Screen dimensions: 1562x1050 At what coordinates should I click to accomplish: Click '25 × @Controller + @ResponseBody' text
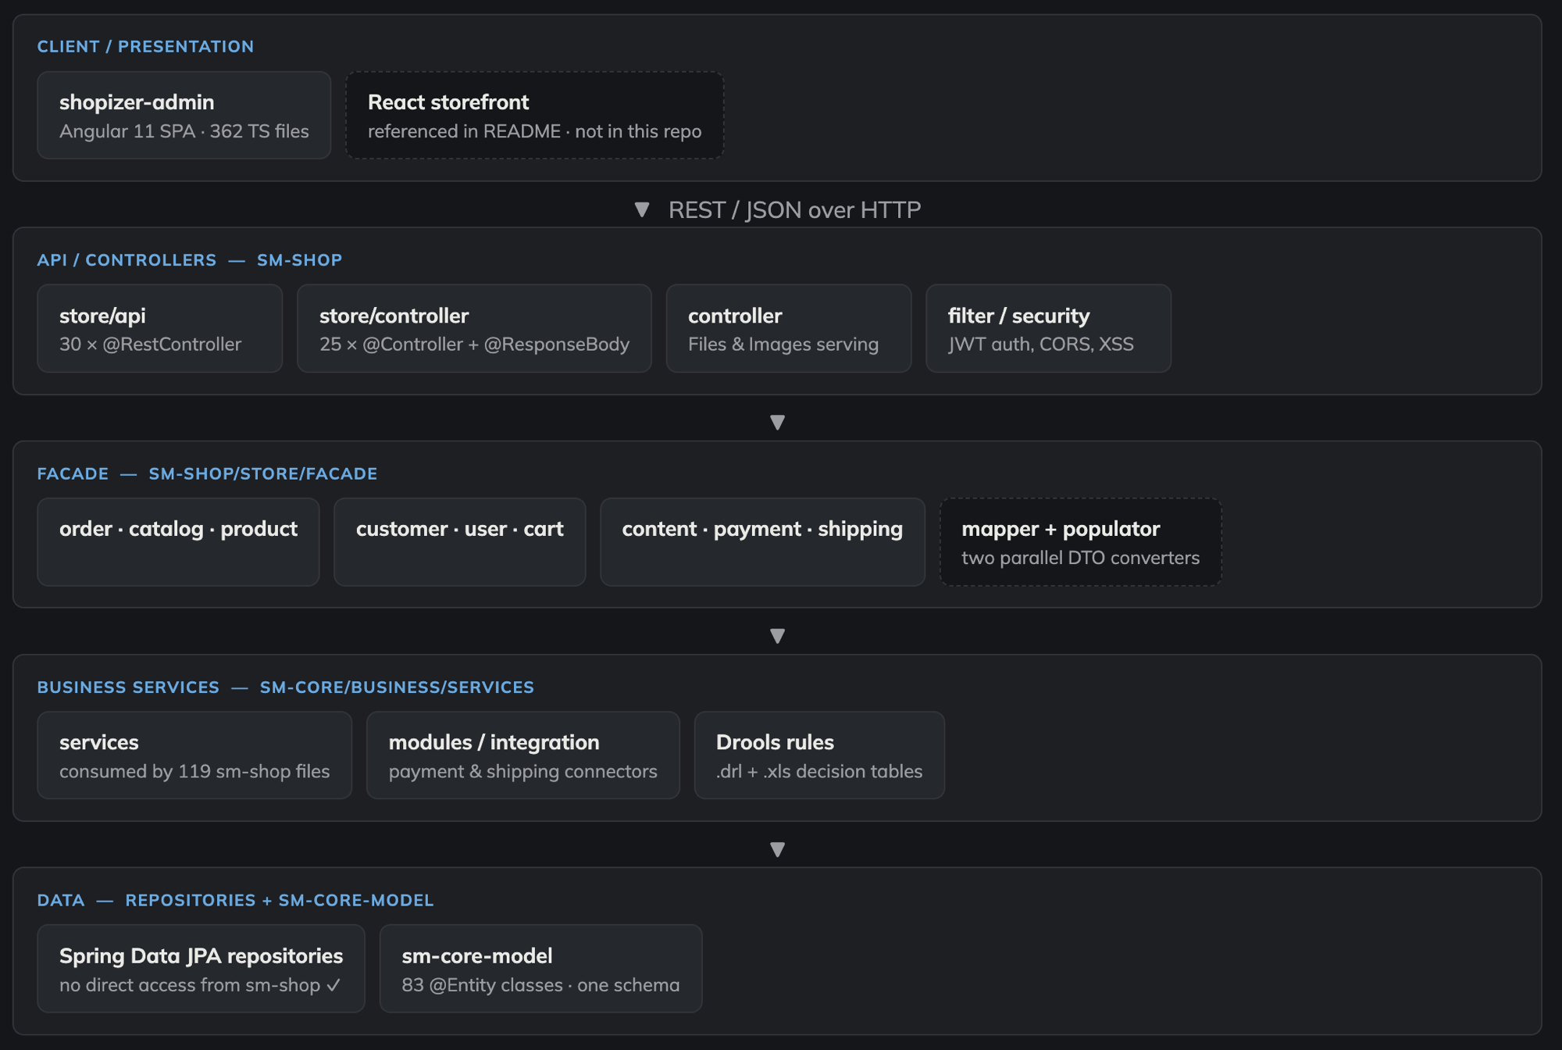point(474,345)
